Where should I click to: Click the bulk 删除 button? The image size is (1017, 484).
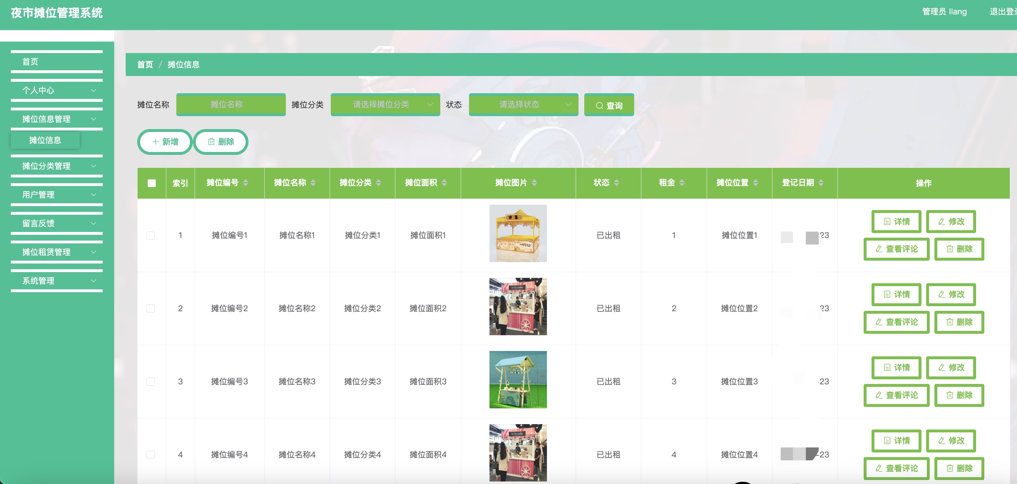pyautogui.click(x=221, y=142)
